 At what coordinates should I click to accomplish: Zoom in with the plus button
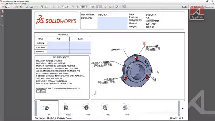click(77, 7)
